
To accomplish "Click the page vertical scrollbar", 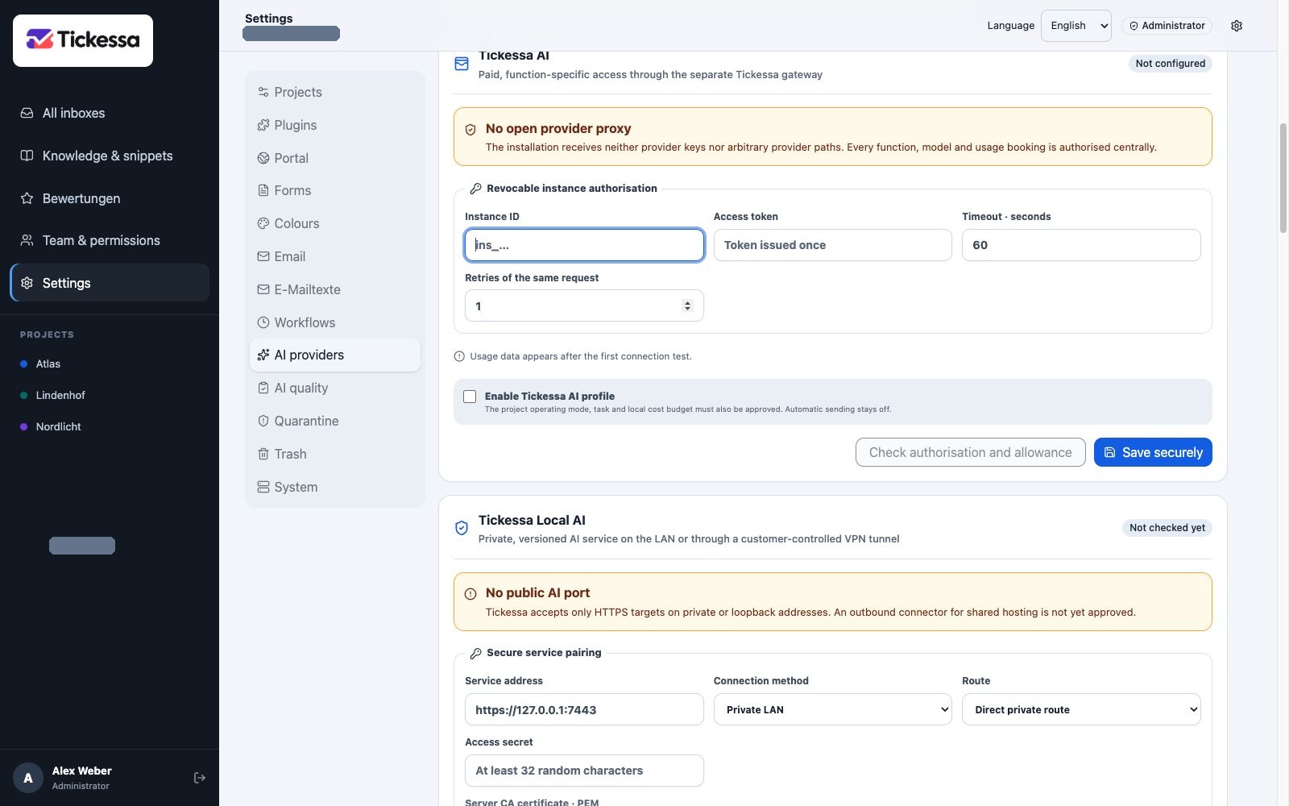I will [x=1283, y=177].
